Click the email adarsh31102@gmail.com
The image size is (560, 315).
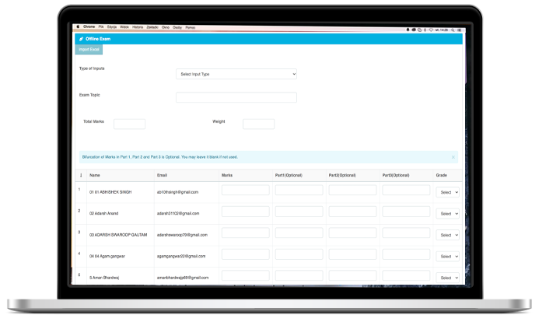click(178, 214)
